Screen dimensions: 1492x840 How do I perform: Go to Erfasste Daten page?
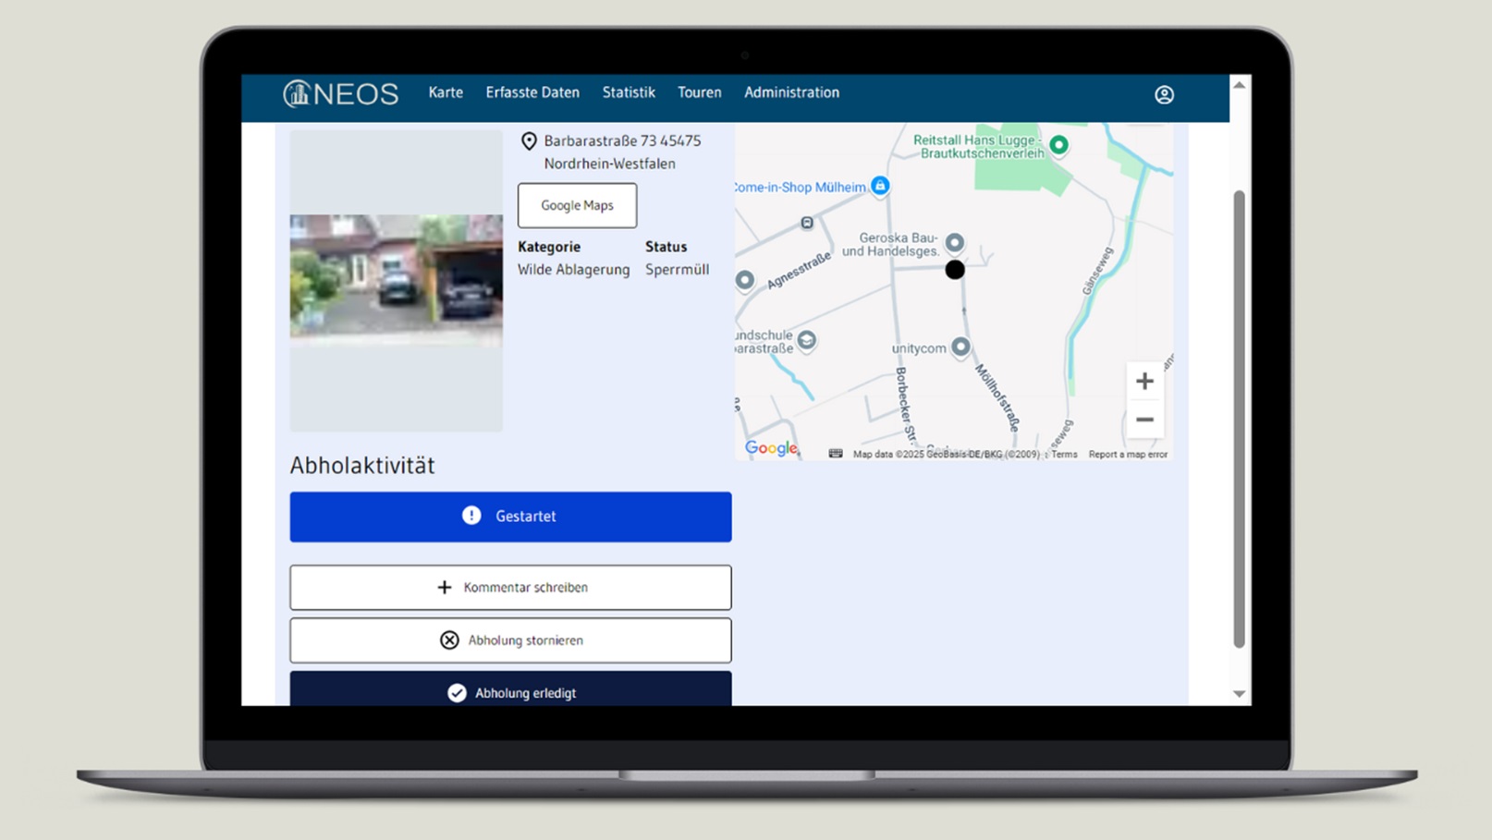click(532, 92)
